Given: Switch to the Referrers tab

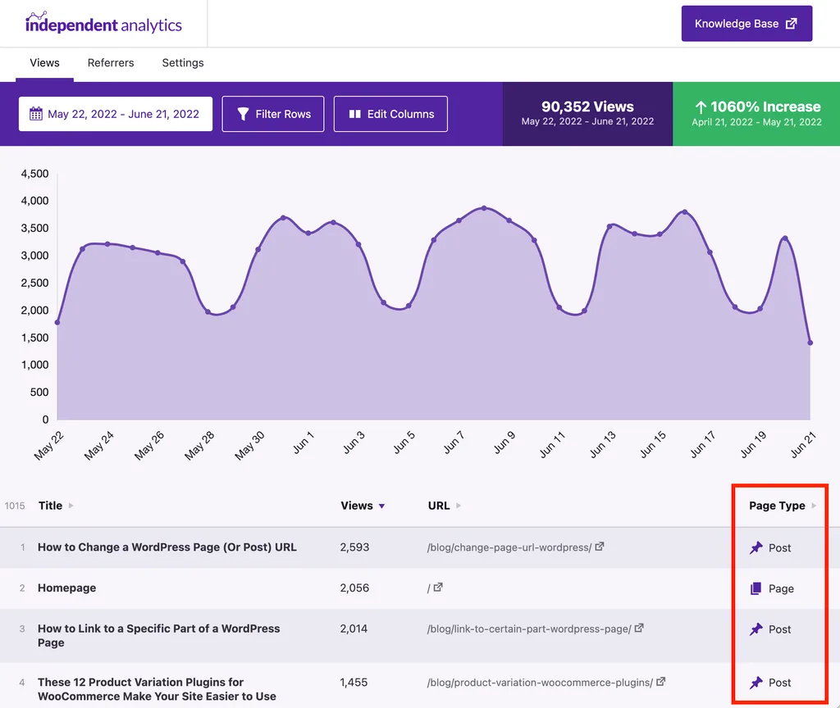Looking at the screenshot, I should pos(111,63).
